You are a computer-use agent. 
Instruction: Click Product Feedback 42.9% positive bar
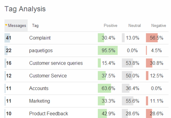click(102, 113)
